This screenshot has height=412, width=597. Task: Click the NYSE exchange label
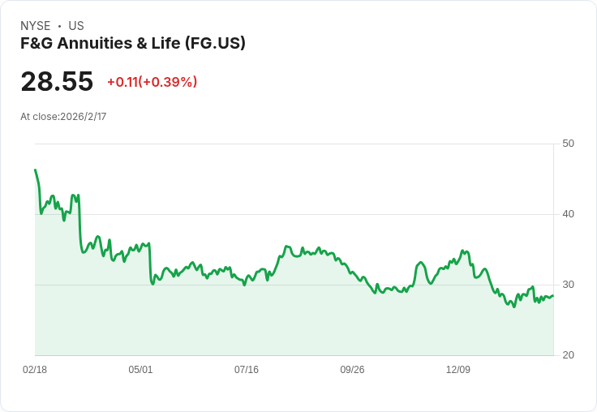point(36,26)
